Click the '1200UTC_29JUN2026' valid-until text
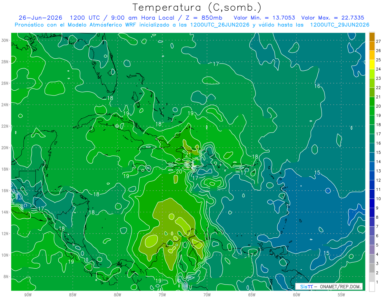This screenshot has height=299, width=387. [340, 25]
